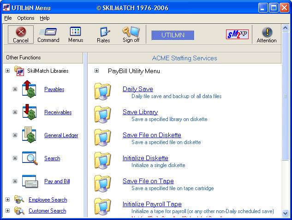
Task: Click 'Daily file save and backup' description
Action: (177, 96)
